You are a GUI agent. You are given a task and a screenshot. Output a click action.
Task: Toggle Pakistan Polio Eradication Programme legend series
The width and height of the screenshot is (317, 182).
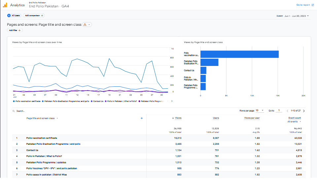(65, 101)
